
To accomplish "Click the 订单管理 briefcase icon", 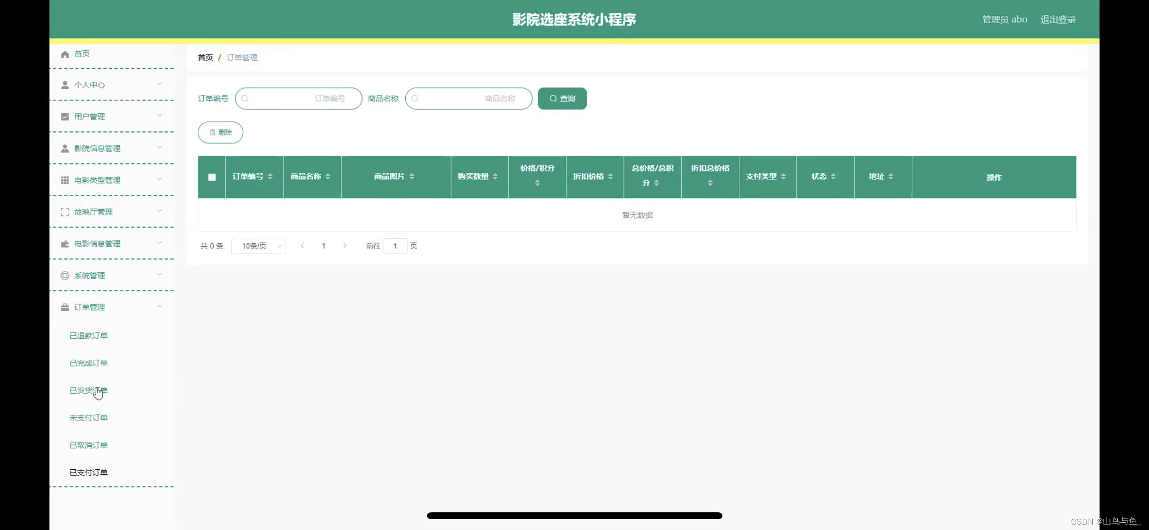I will tap(65, 307).
